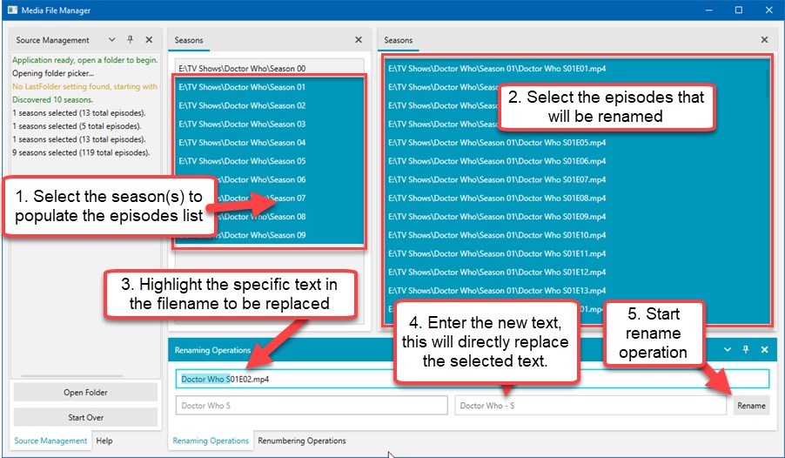Open Renaming Operations panel dropdown chevron
Image resolution: width=785 pixels, height=458 pixels.
[x=728, y=350]
